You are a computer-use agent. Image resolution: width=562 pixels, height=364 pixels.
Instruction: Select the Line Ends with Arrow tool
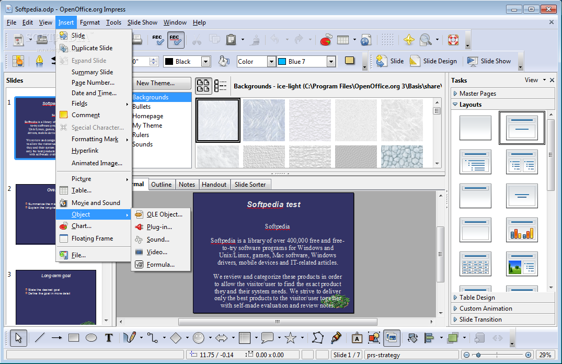pyautogui.click(x=56, y=338)
